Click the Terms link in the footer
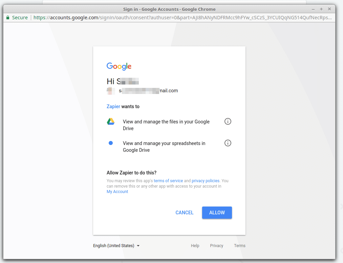Viewport: 343px width, 263px height. 239,246
